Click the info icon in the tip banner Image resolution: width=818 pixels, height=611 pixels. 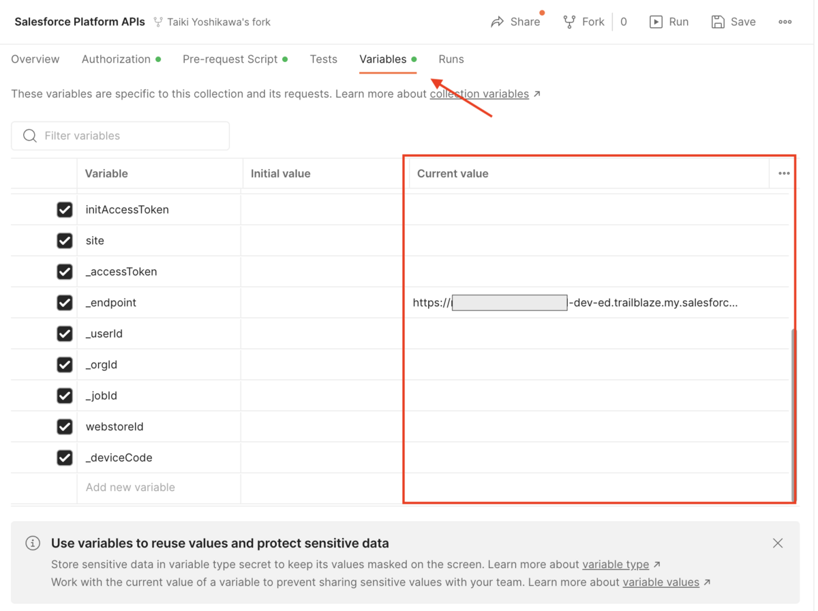[x=33, y=543]
